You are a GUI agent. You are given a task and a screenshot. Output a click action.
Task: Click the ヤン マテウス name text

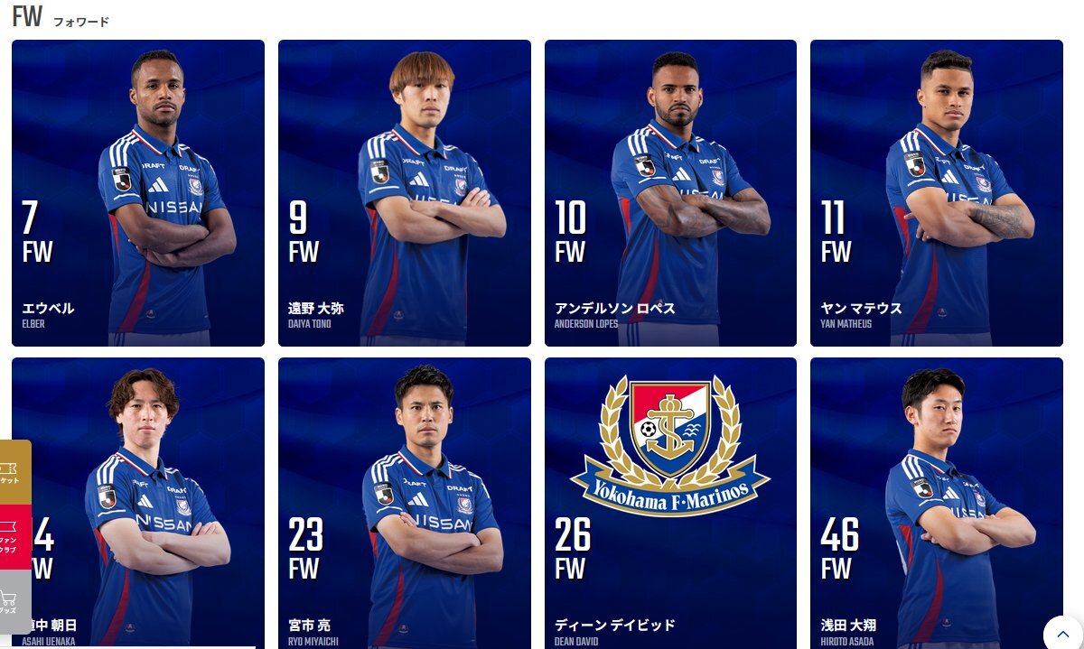pos(861,308)
